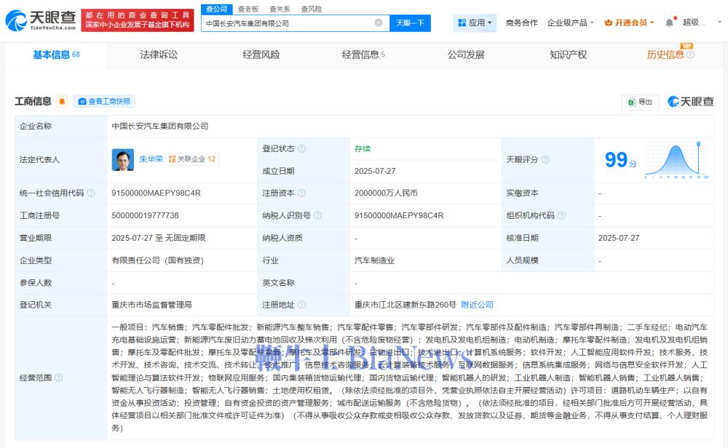The height and width of the screenshot is (448, 728).
Task: Open the legal representative's photo thumbnail
Action: [x=122, y=159]
